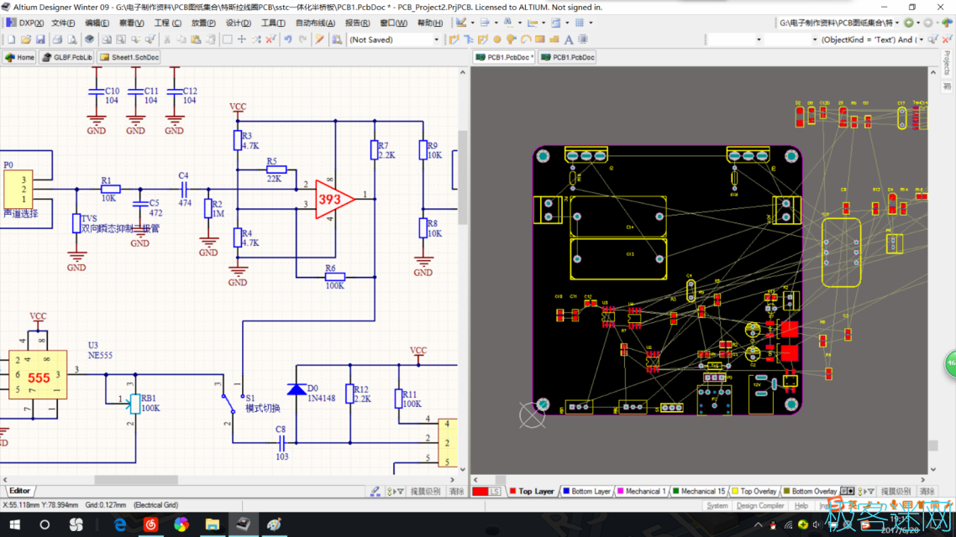Click the Open document folder icon
This screenshot has width=956, height=537.
pyautogui.click(x=25, y=39)
